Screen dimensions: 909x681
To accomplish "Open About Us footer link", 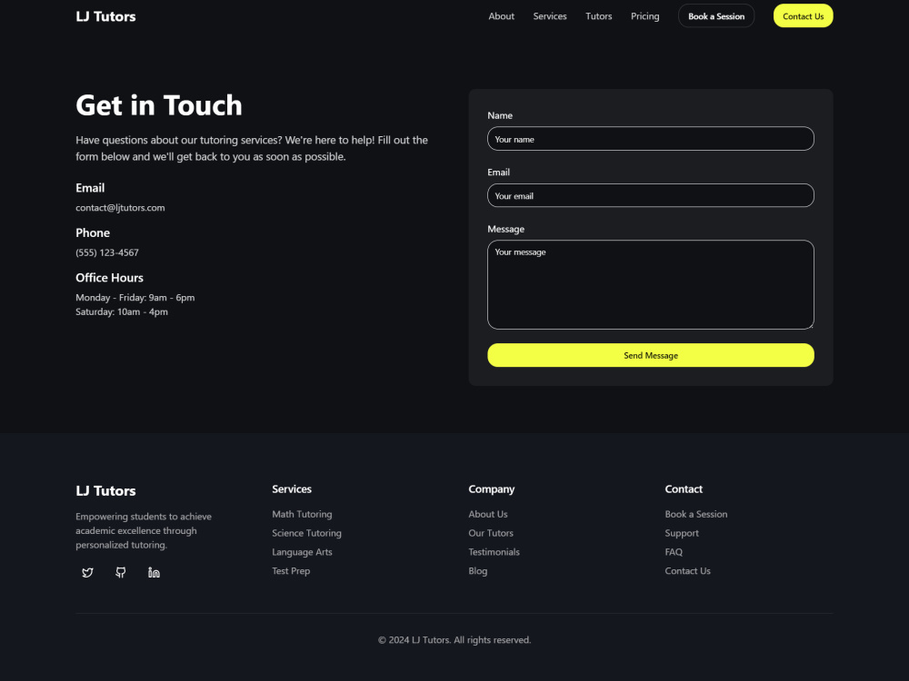I will pos(487,514).
